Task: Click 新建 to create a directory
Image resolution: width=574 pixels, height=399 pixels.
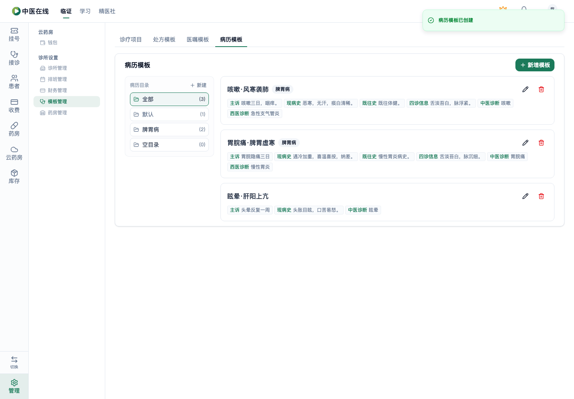Action: point(199,85)
